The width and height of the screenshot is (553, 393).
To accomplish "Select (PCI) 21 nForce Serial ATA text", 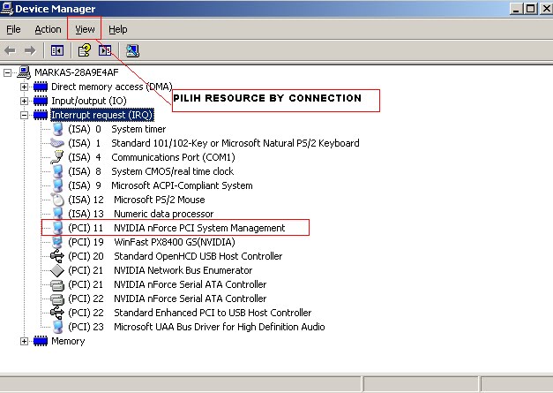I will tap(168, 284).
